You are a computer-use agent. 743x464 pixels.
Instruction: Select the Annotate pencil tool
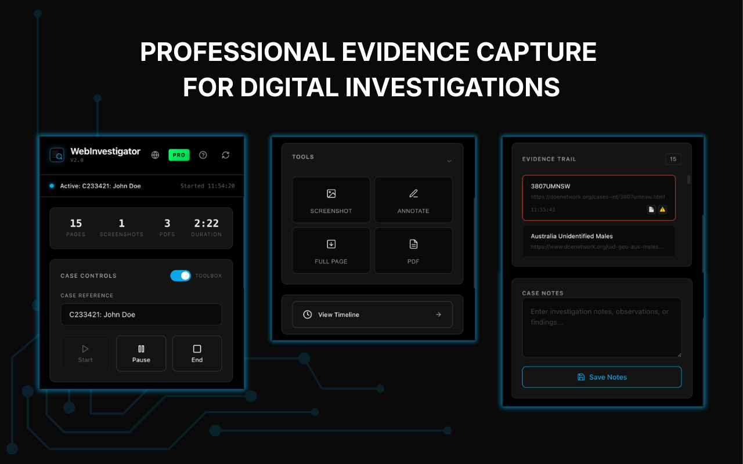[413, 200]
